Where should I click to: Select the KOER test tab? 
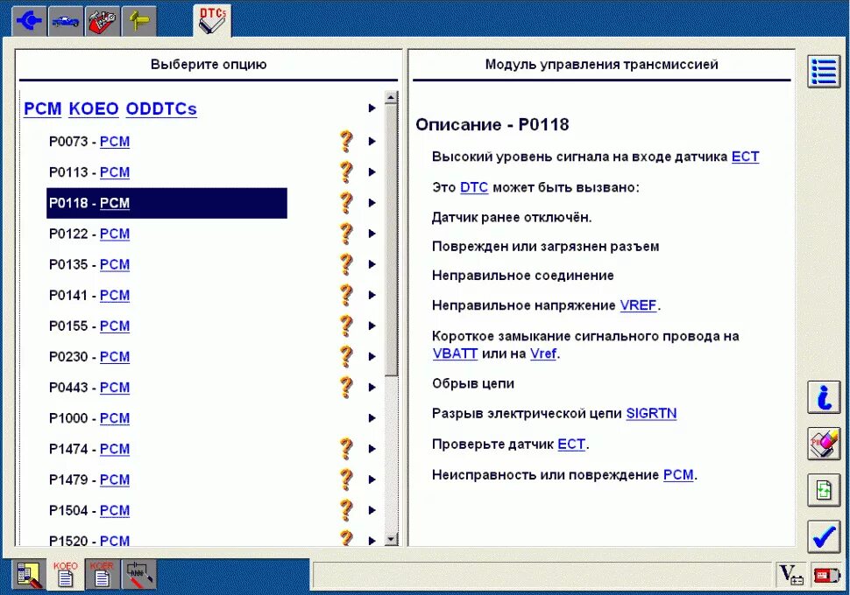coord(103,575)
